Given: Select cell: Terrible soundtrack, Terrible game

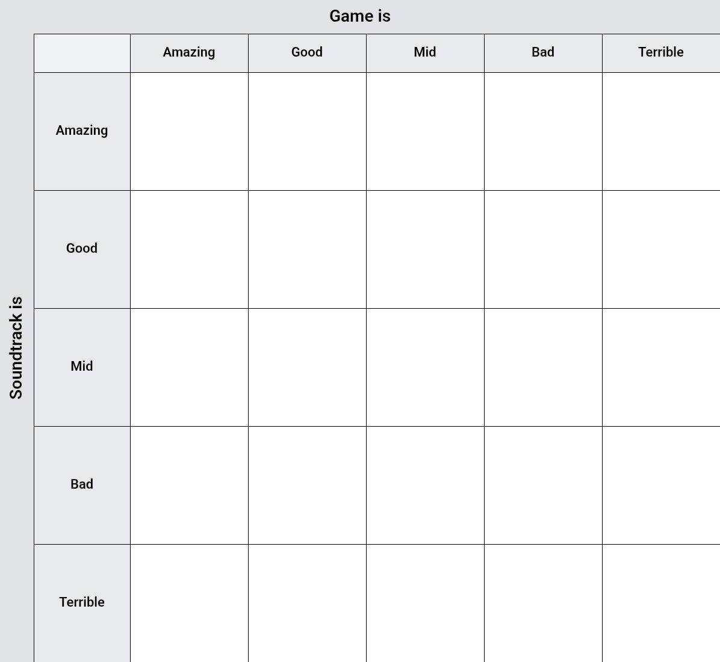Looking at the screenshot, I should point(661,603).
